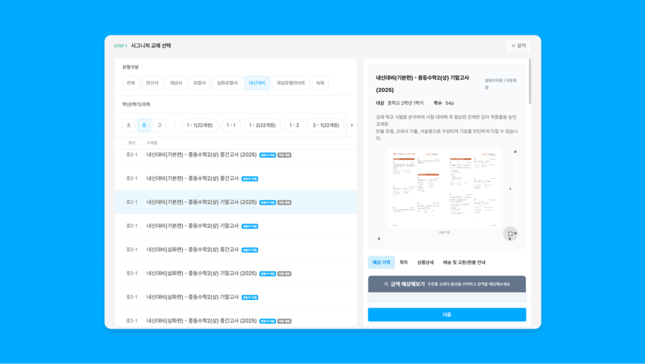Viewport: 645px width, 364px height.
Task: Click the right panel vertical scrollbar
Action: point(529,81)
